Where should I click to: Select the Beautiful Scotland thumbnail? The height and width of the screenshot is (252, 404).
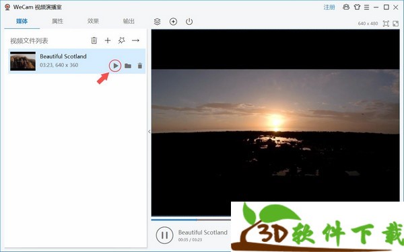23,61
